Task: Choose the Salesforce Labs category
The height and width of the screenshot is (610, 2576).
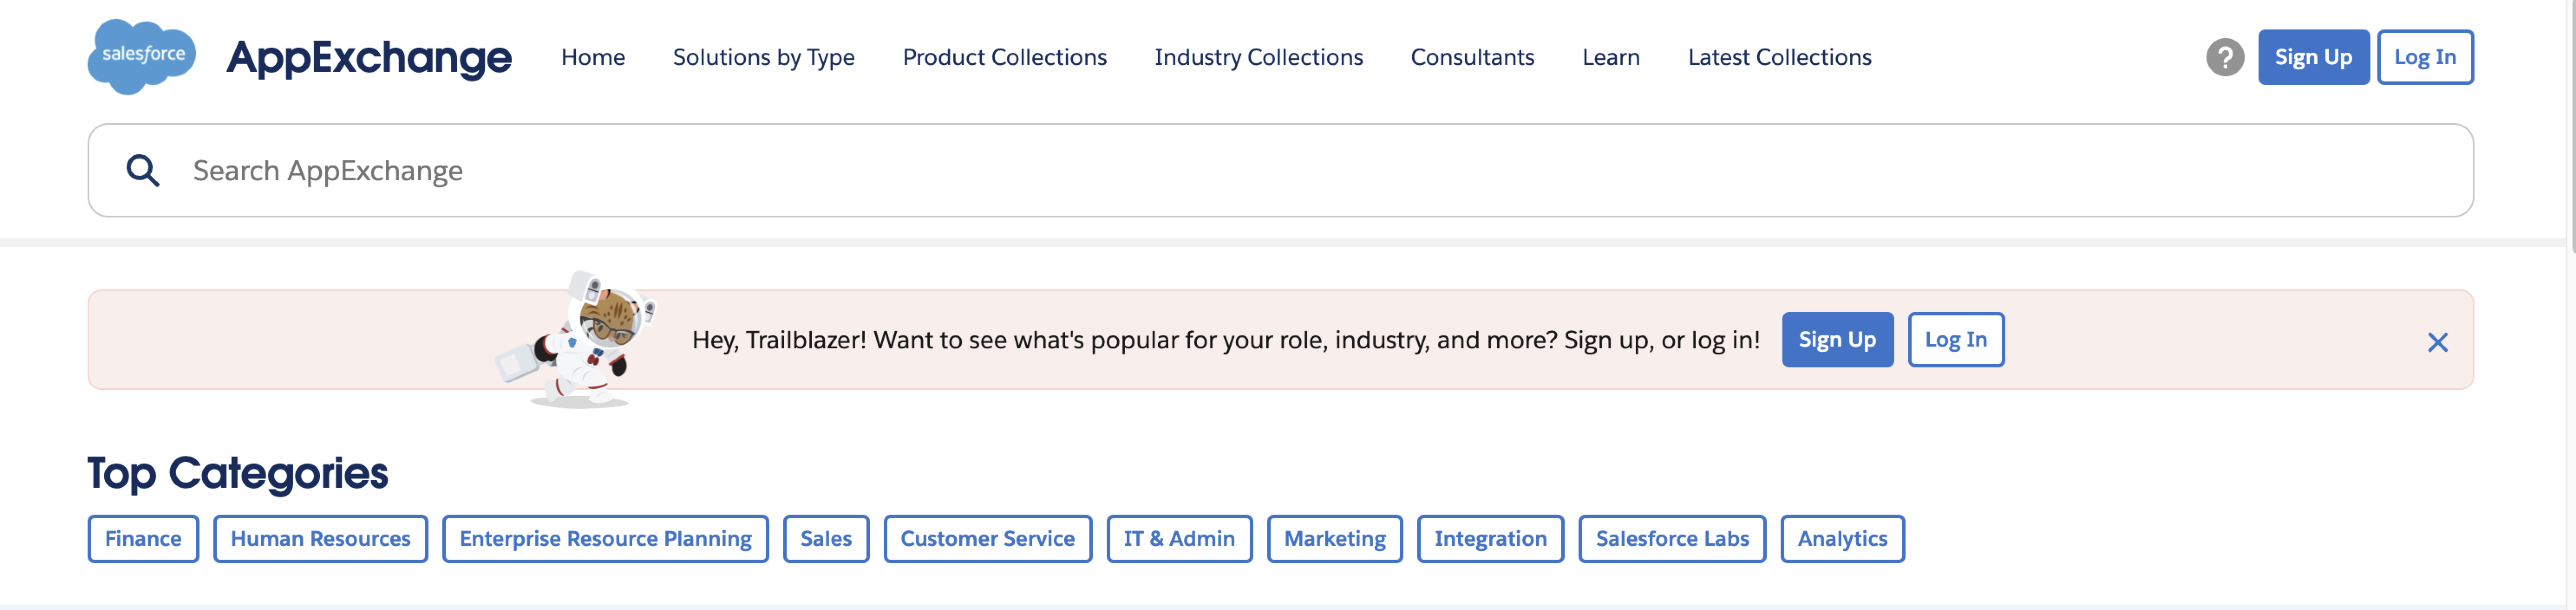Action: pos(1671,539)
